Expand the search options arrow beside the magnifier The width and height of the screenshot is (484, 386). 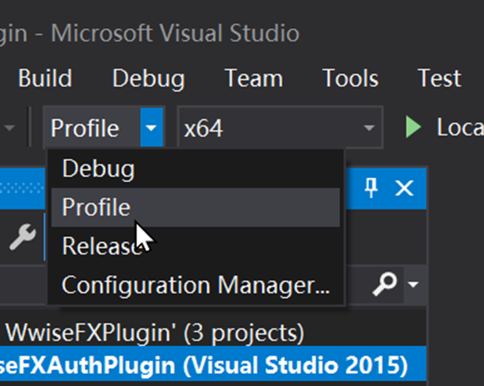(413, 286)
